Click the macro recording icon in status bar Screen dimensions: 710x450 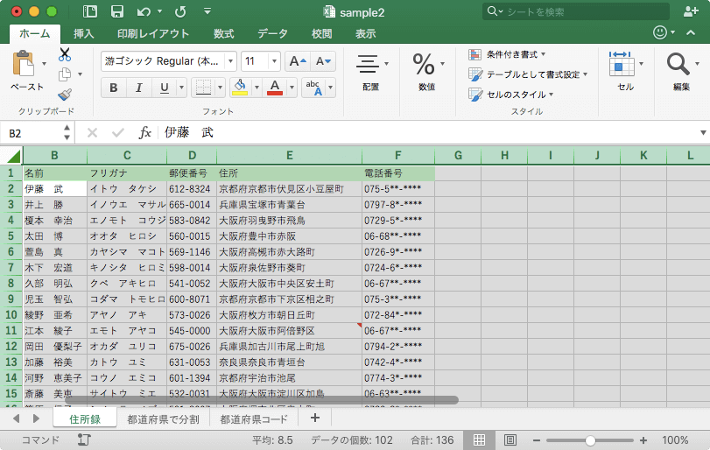84,439
